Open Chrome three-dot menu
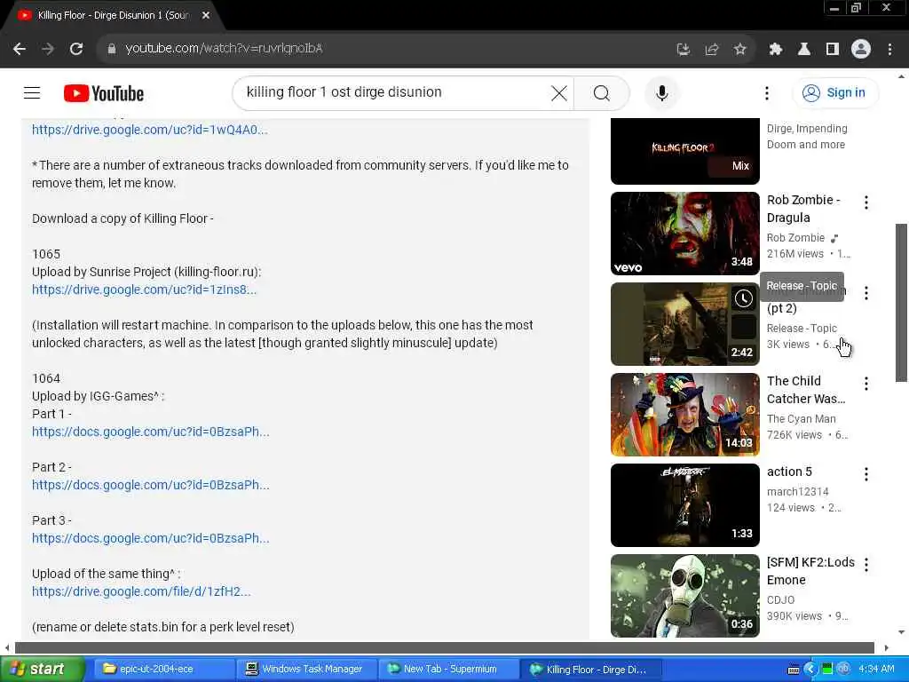The height and width of the screenshot is (682, 909). click(x=889, y=50)
